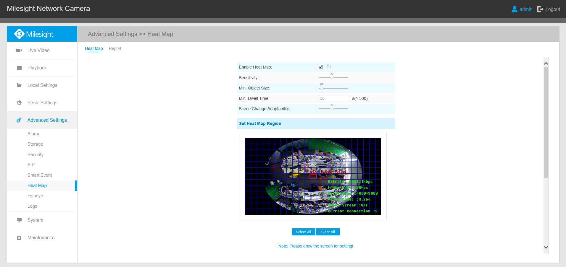Open the Security submenu item

(x=35, y=154)
